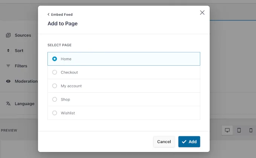The image size is (256, 158).
Task: Click the Sources icon in sidebar
Action: click(8, 35)
